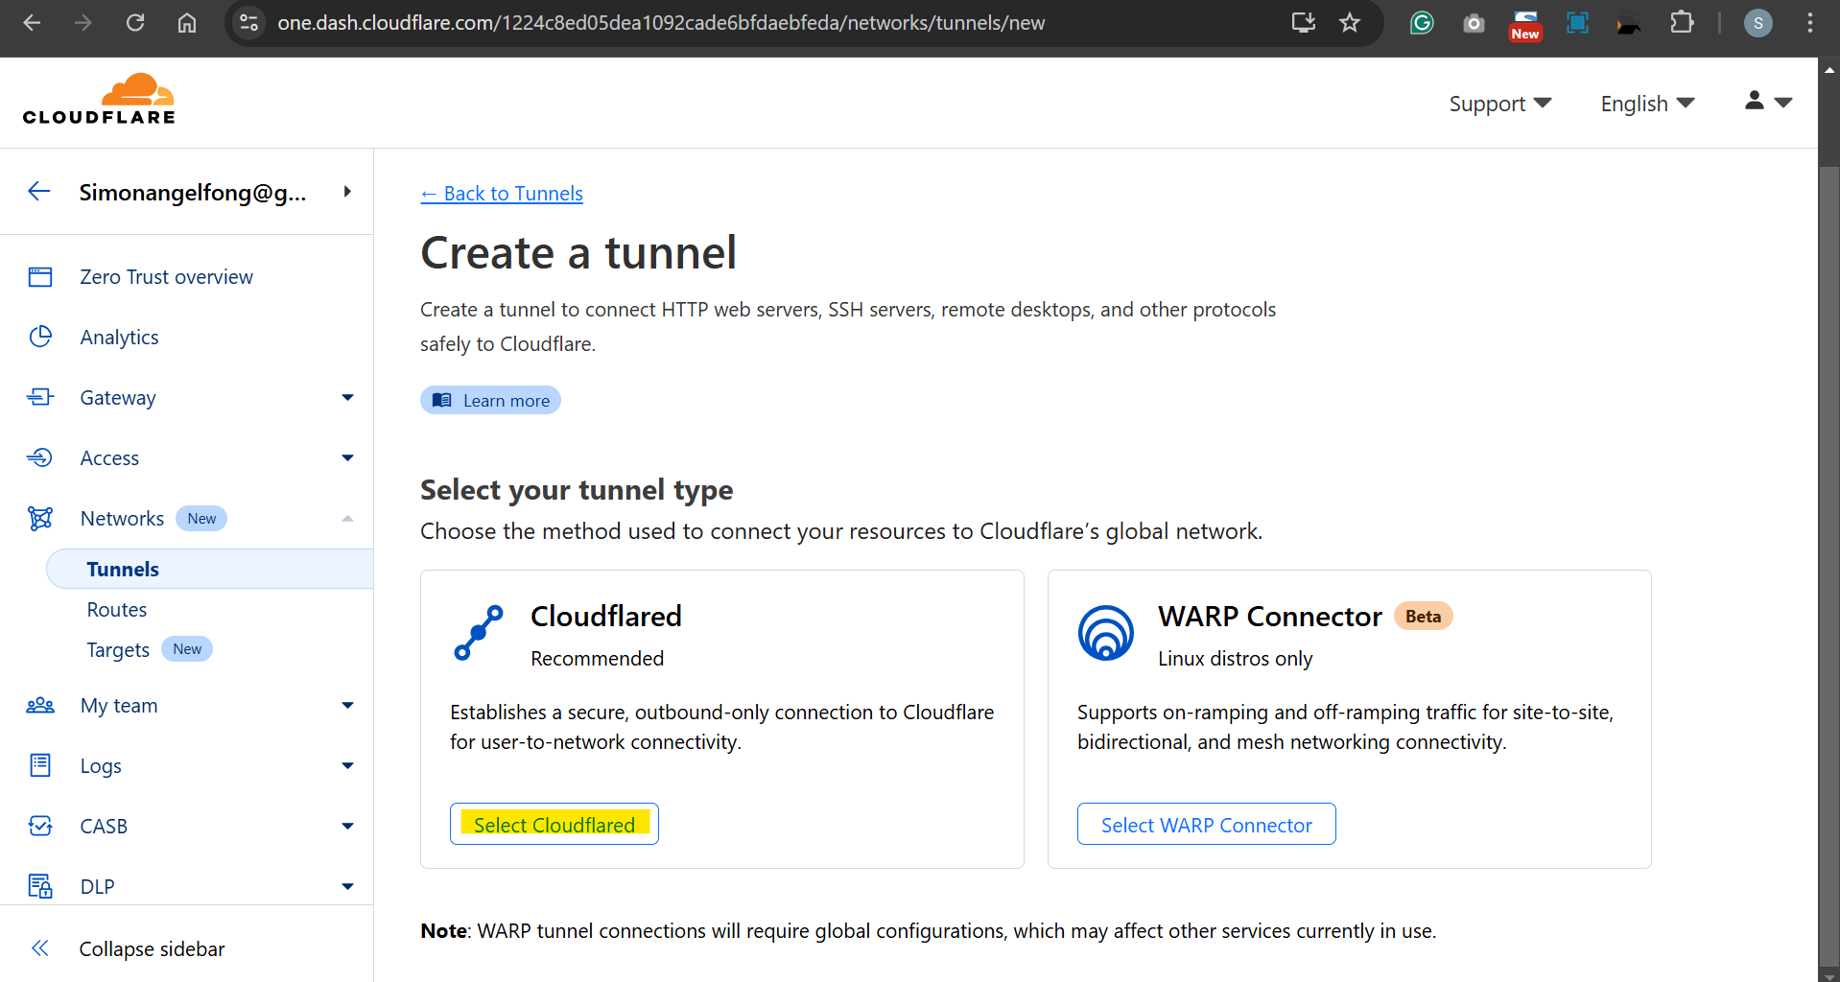The height and width of the screenshot is (982, 1840).
Task: Click the Cloudflare logo
Action: pyautogui.click(x=99, y=100)
